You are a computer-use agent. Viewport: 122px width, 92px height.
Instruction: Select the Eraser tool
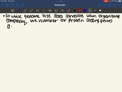[25, 10]
